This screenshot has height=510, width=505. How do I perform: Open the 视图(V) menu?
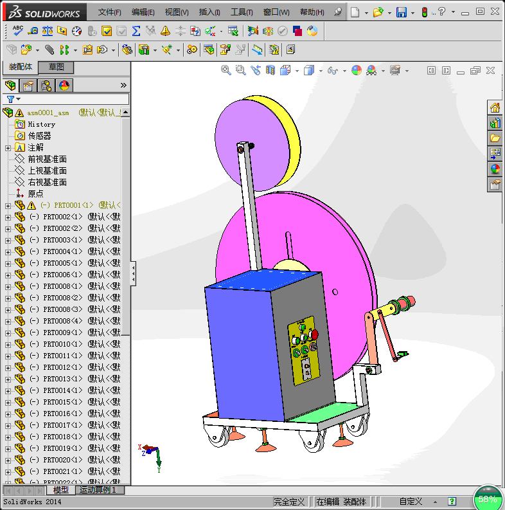tap(177, 12)
